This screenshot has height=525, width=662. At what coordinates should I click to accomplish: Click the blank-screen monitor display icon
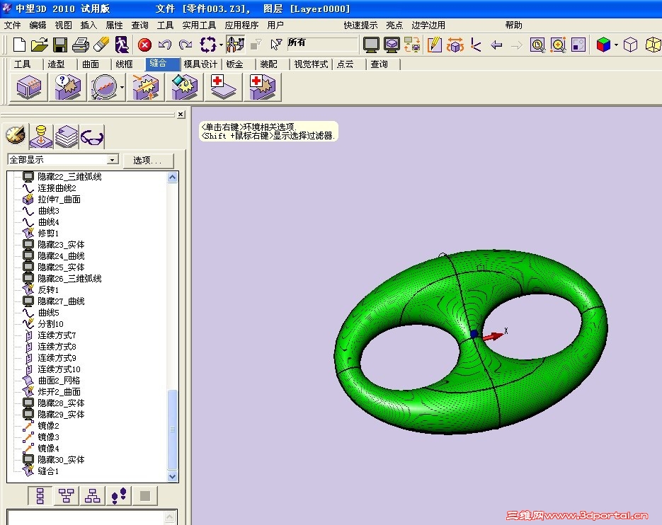coord(371,45)
